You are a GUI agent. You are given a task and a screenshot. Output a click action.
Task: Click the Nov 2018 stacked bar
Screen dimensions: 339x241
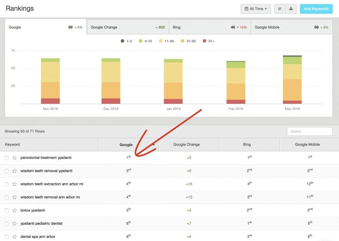(50, 81)
